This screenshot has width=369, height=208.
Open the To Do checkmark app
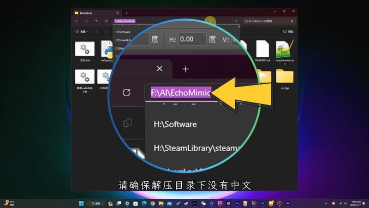tap(178, 203)
